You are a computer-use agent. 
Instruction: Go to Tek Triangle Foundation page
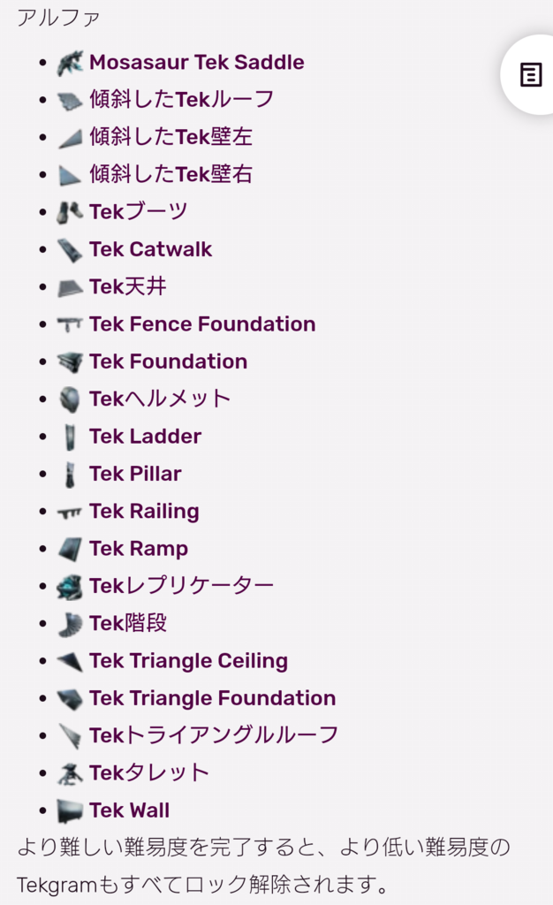point(212,698)
